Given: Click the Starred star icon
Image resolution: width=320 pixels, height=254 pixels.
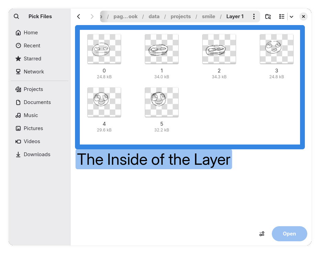Looking at the screenshot, I should (18, 59).
